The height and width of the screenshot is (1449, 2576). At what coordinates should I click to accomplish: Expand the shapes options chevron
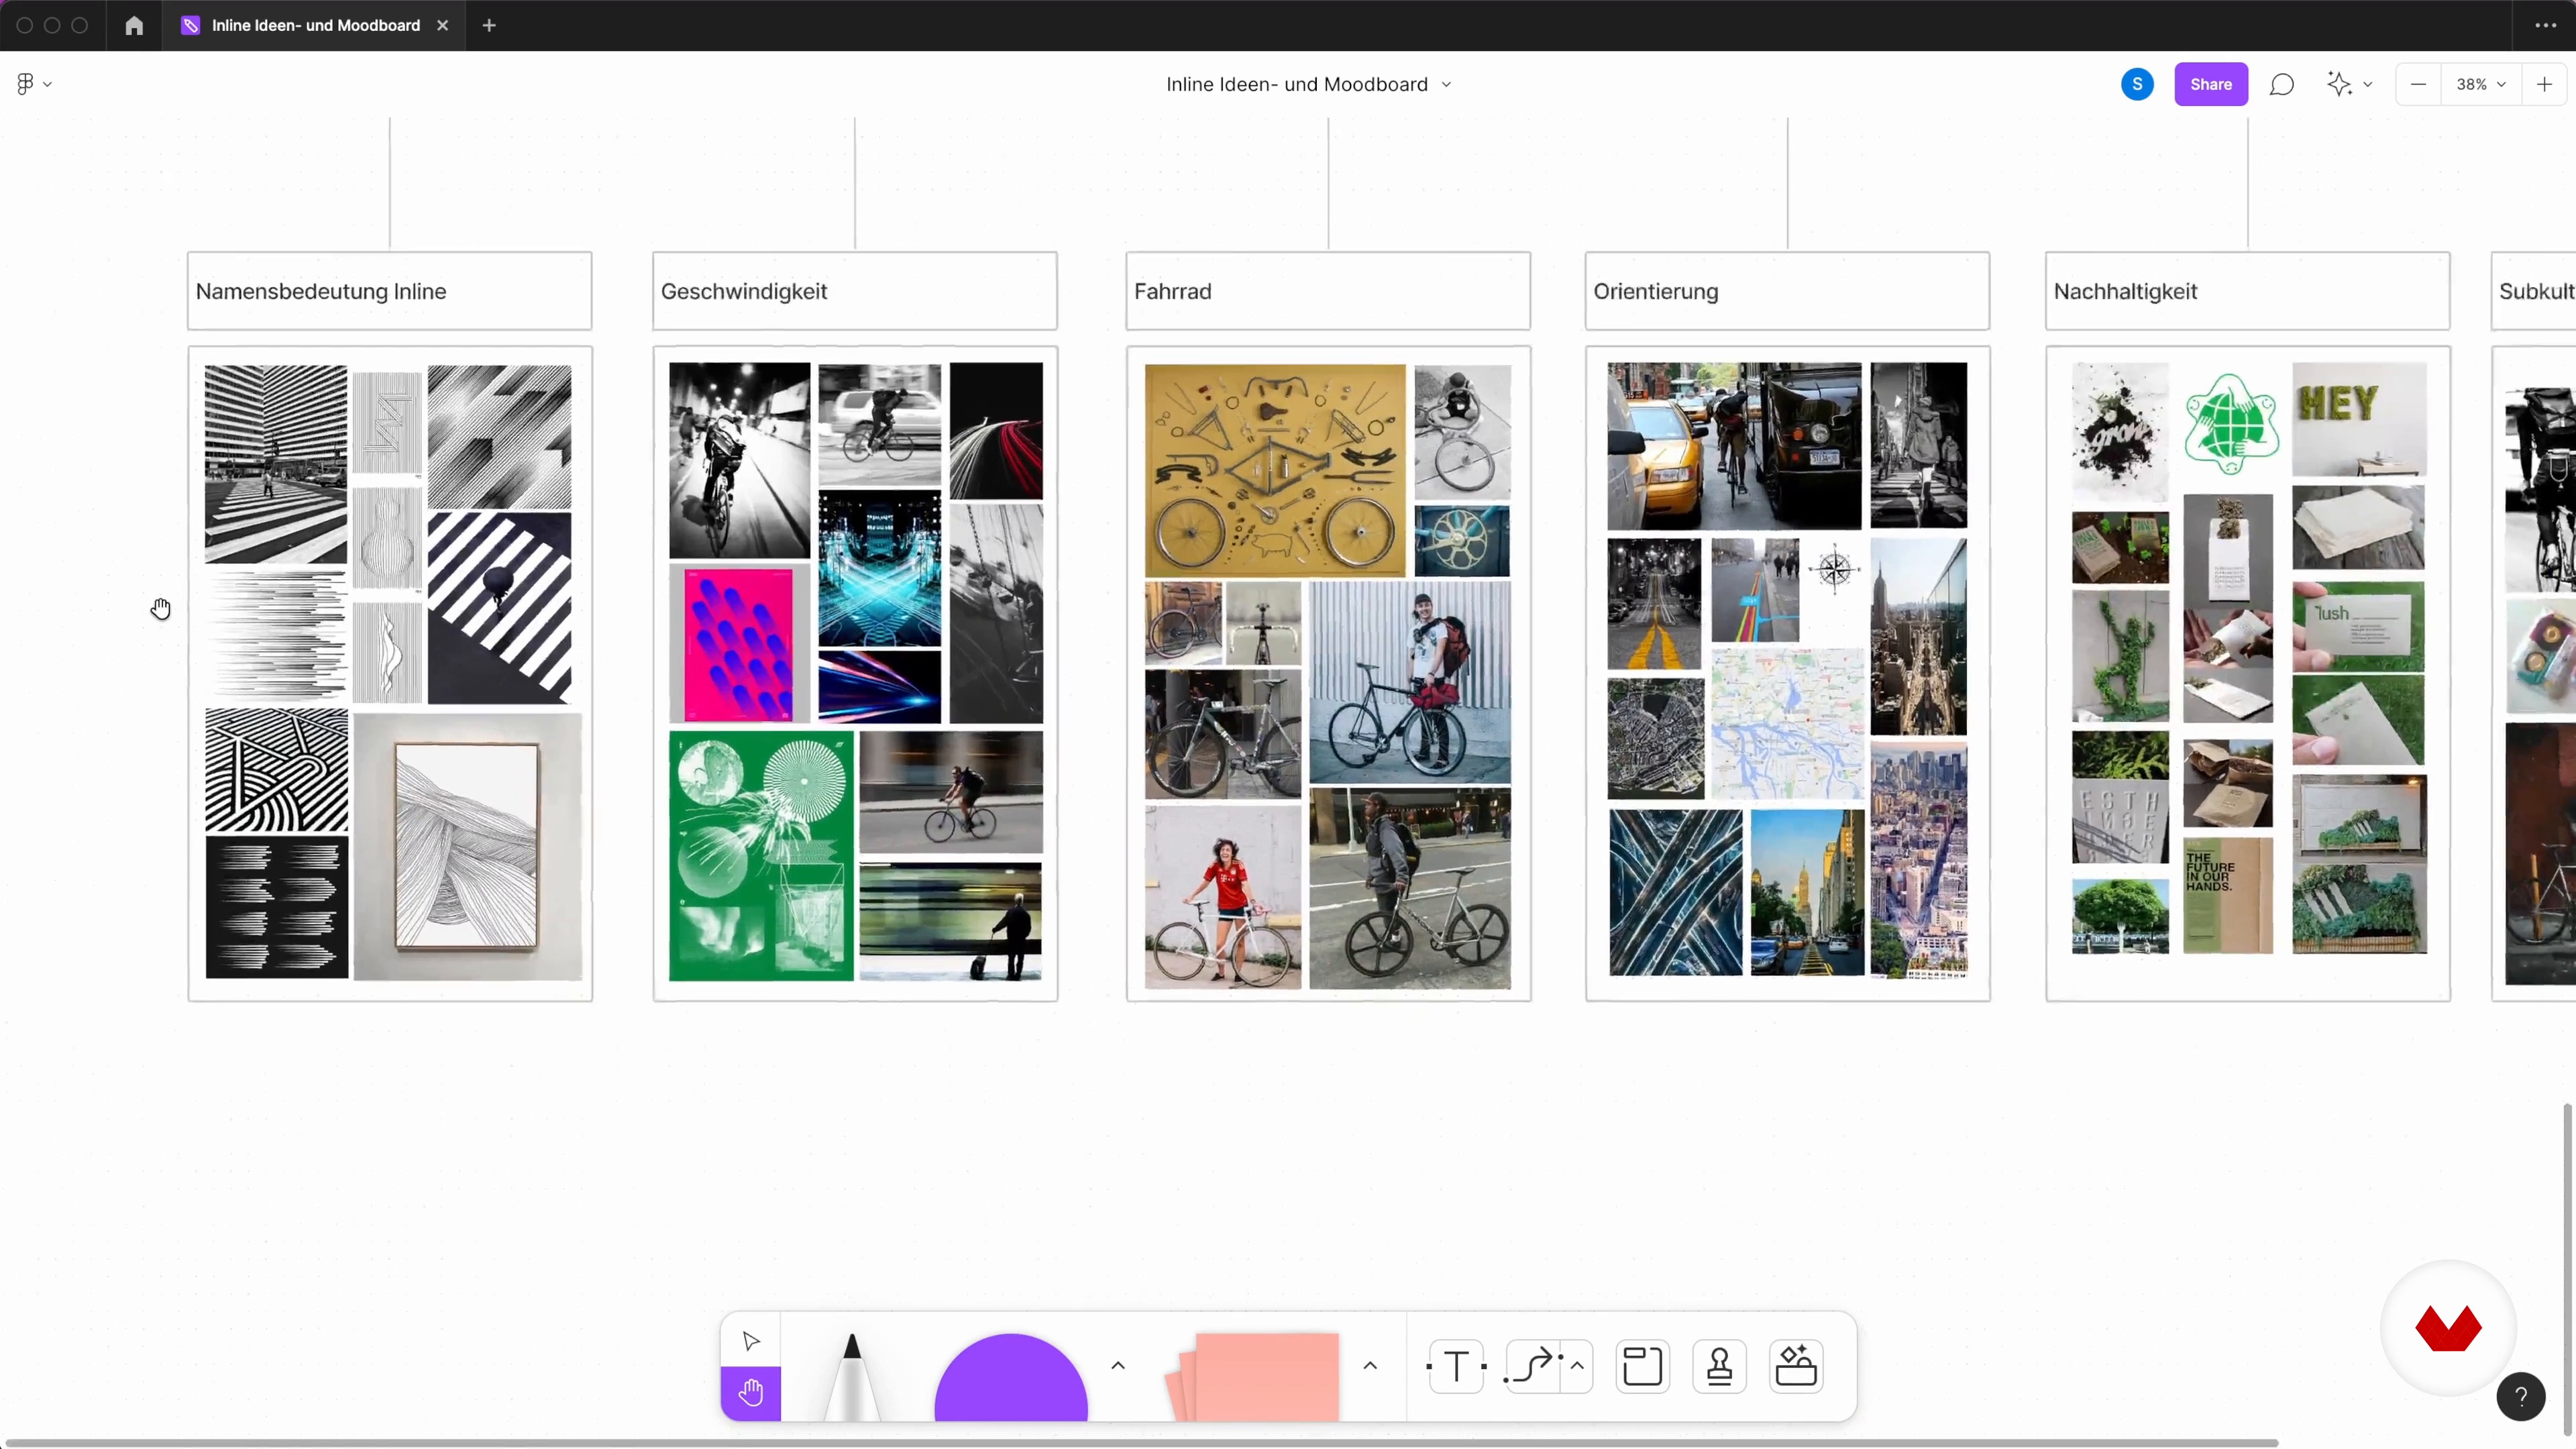pyautogui.click(x=1118, y=1366)
